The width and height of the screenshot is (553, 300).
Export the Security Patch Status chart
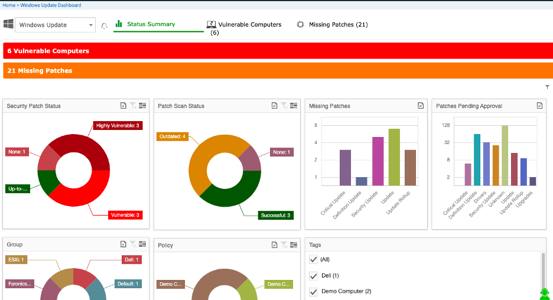tap(123, 105)
